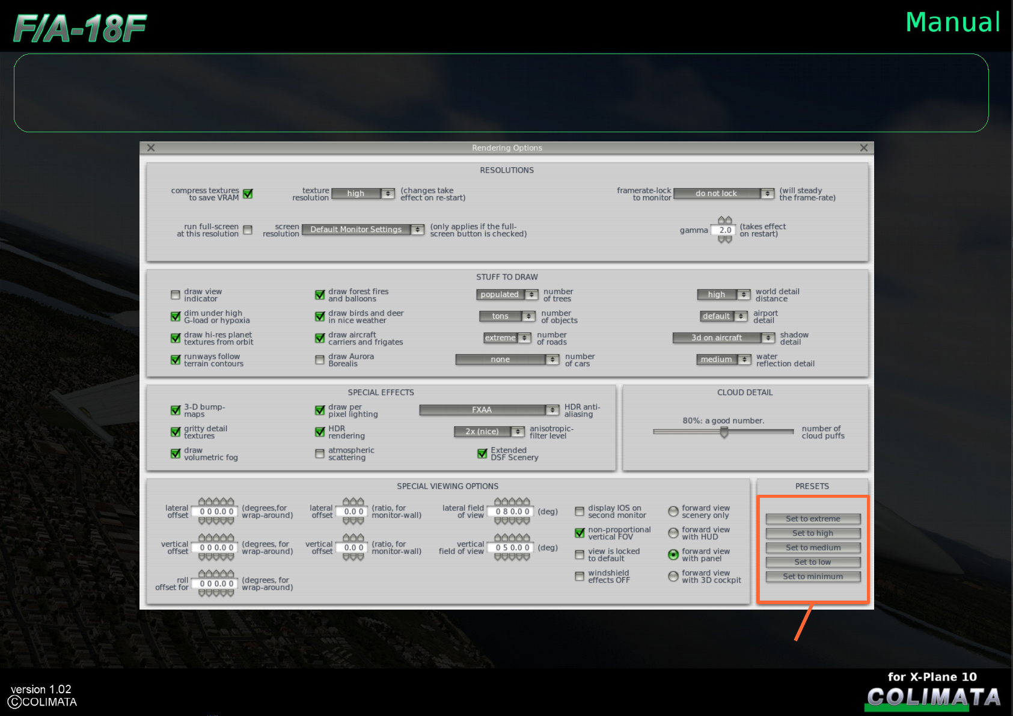Open number of cars dropdown
The width and height of the screenshot is (1013, 716).
click(x=507, y=360)
